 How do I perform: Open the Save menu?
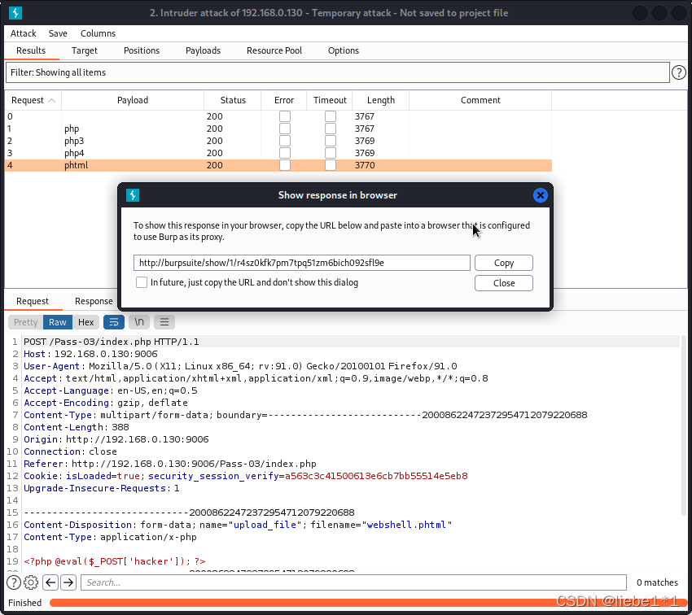click(58, 33)
